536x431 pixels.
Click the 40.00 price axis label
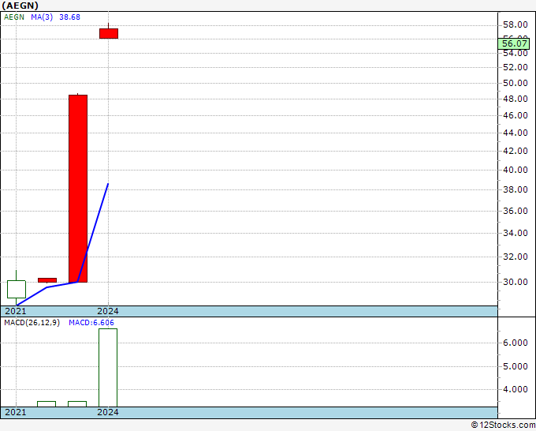(516, 170)
